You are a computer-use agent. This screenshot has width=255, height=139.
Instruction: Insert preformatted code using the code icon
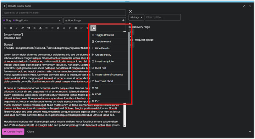tap(34, 28)
